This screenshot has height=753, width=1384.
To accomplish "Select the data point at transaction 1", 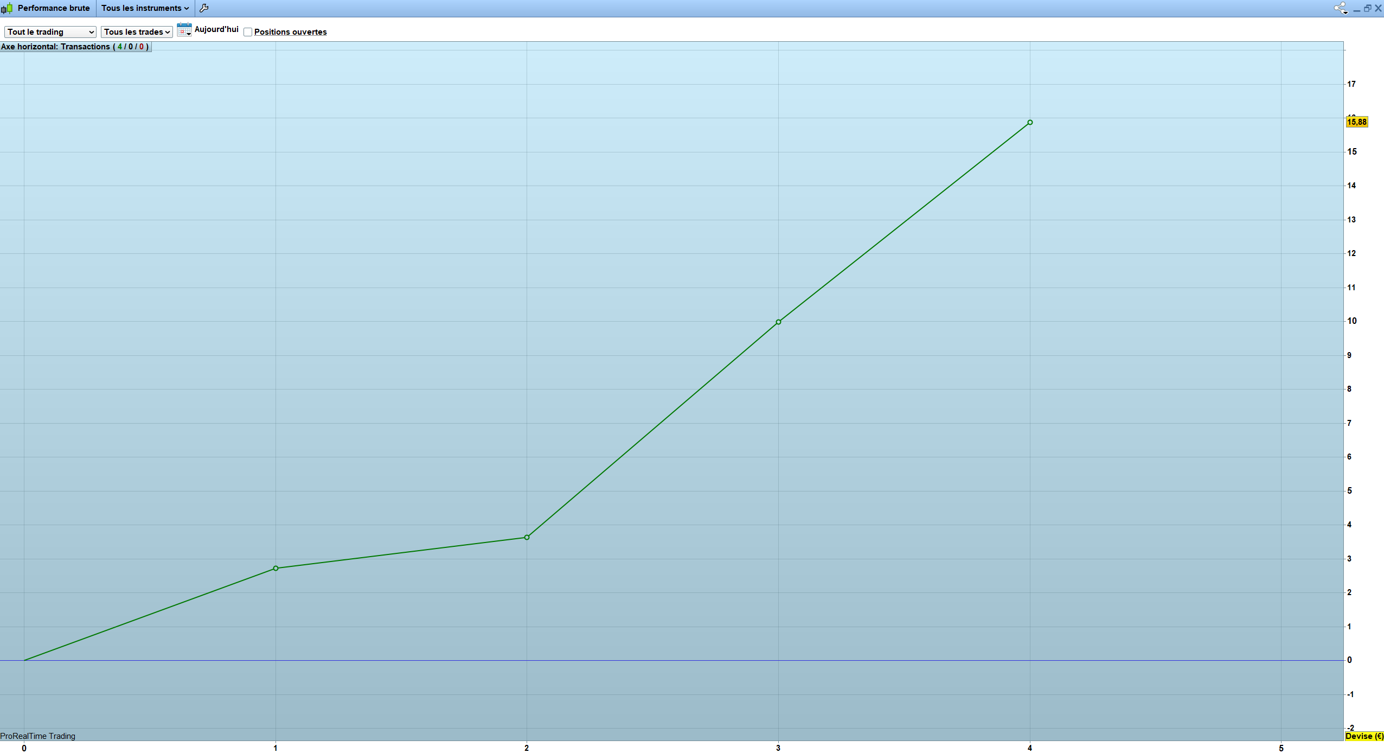I will pyautogui.click(x=275, y=568).
